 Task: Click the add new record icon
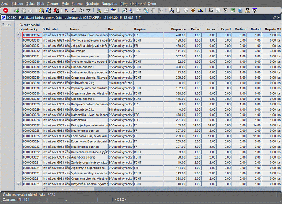(16, 11)
